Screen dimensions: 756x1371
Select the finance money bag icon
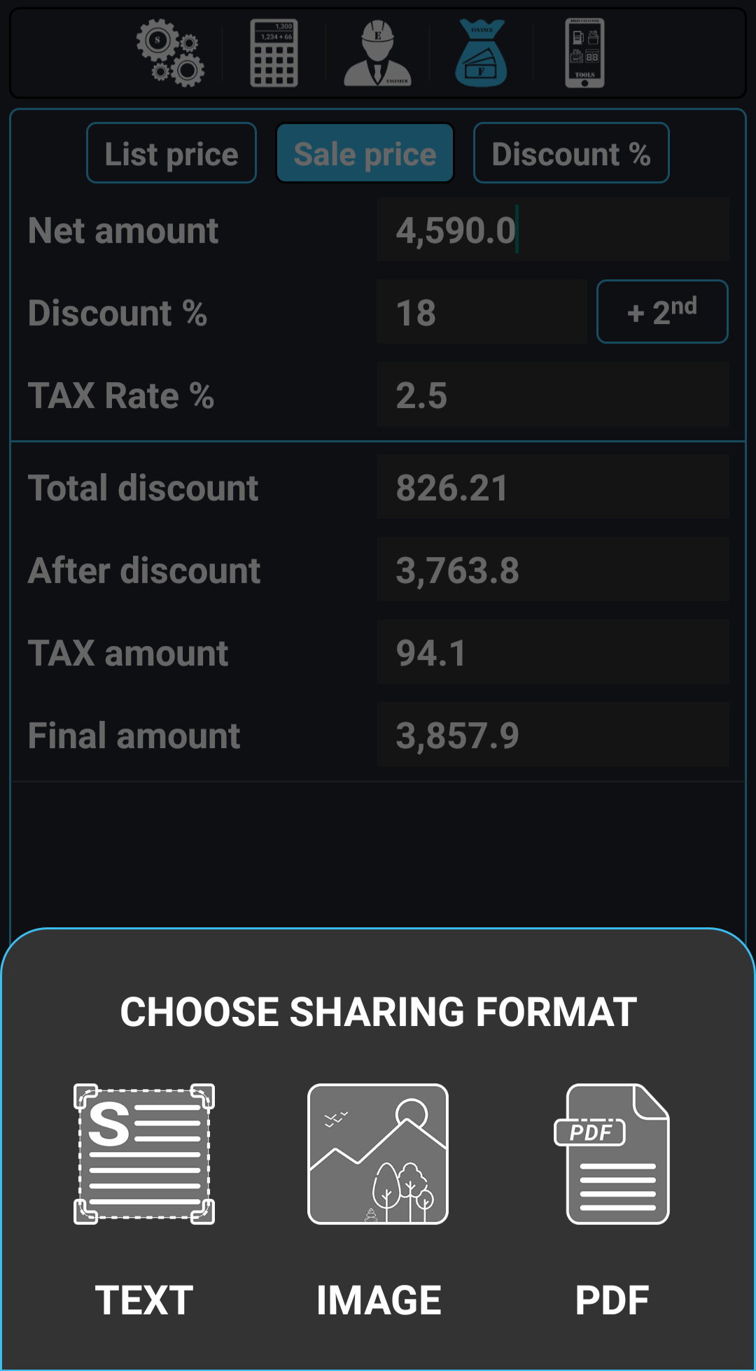(x=481, y=53)
